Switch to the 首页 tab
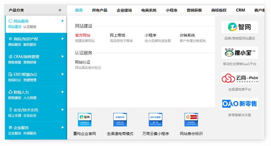The height and width of the screenshot is (146, 271). [x=79, y=10]
